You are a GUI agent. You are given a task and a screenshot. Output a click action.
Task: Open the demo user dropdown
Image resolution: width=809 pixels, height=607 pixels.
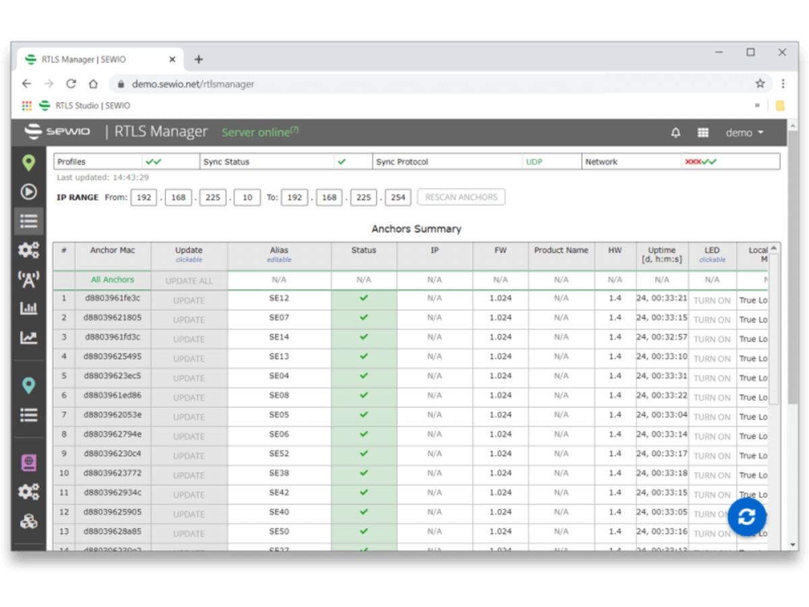coord(745,133)
